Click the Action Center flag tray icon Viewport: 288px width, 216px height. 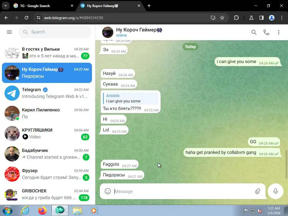point(246,211)
